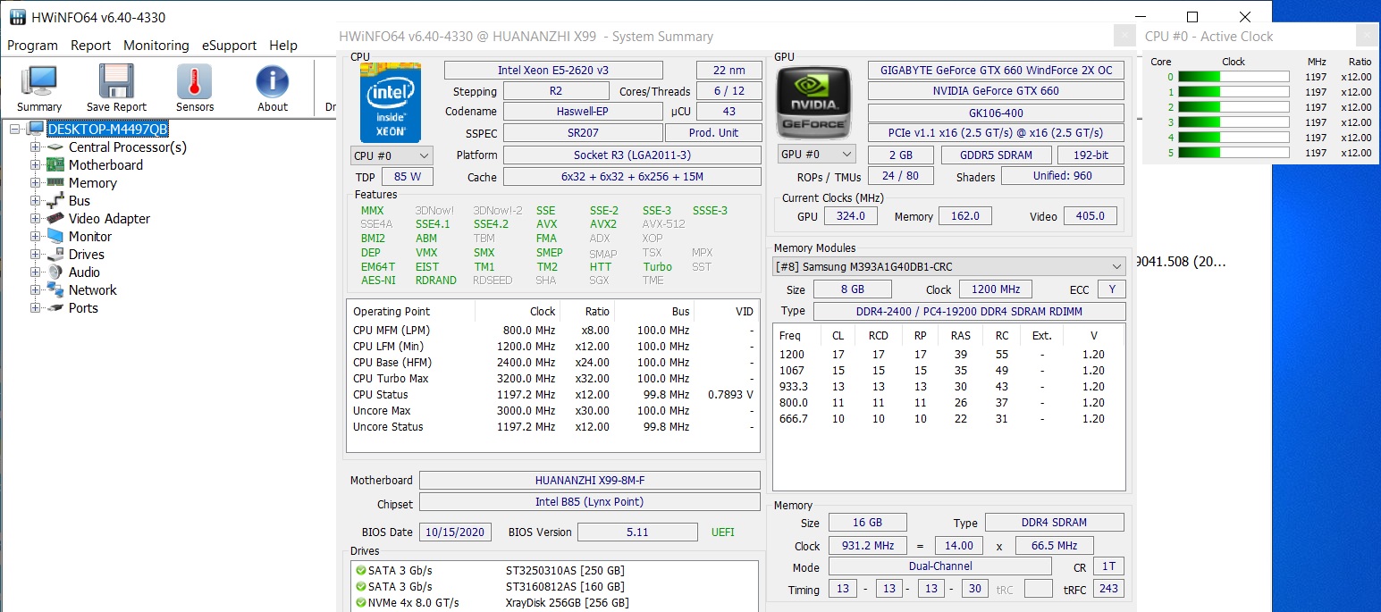Expand the Video Adapter tree node
Viewport: 1381px width, 612px height.
pos(35,219)
